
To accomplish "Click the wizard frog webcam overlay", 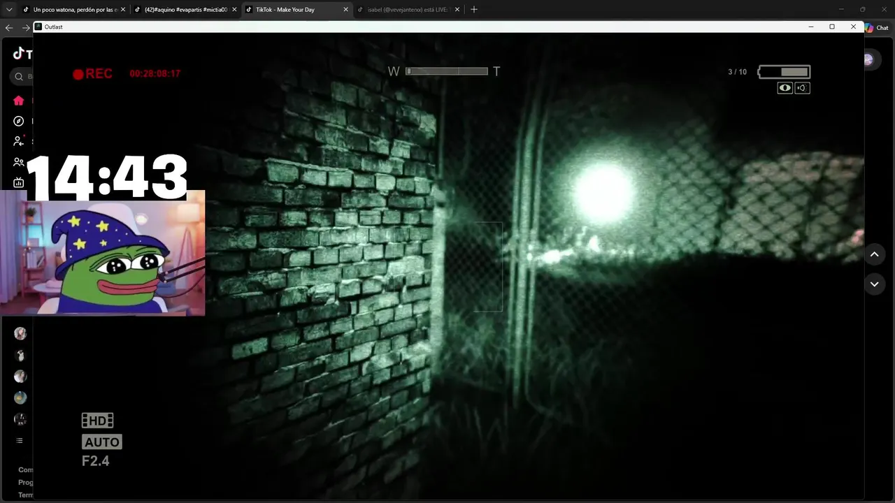I will [x=103, y=253].
